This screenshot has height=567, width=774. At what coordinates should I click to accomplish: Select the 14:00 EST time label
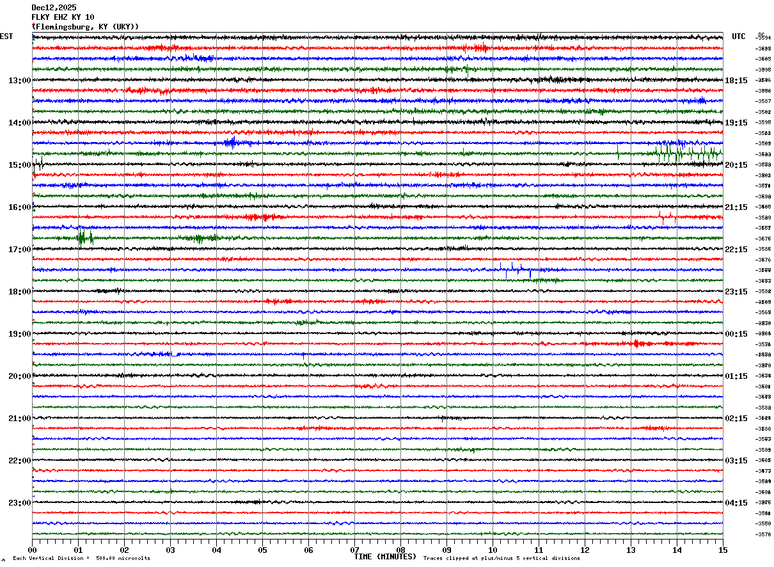tap(20, 123)
